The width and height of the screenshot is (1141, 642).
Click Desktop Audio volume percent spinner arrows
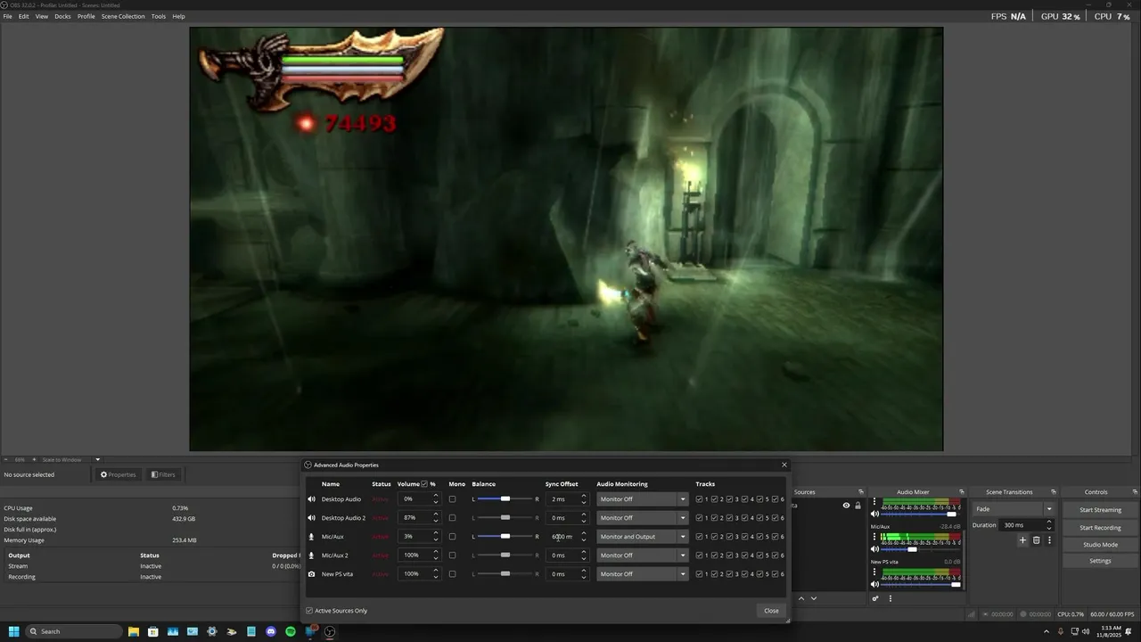436,499
